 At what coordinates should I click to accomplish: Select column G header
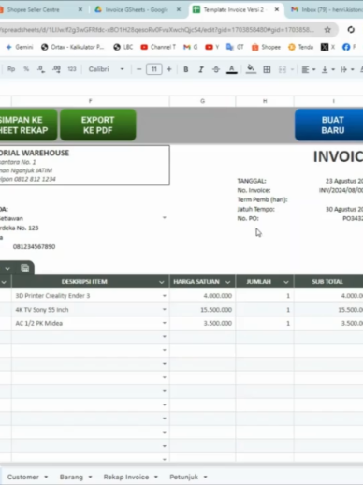[203, 101]
